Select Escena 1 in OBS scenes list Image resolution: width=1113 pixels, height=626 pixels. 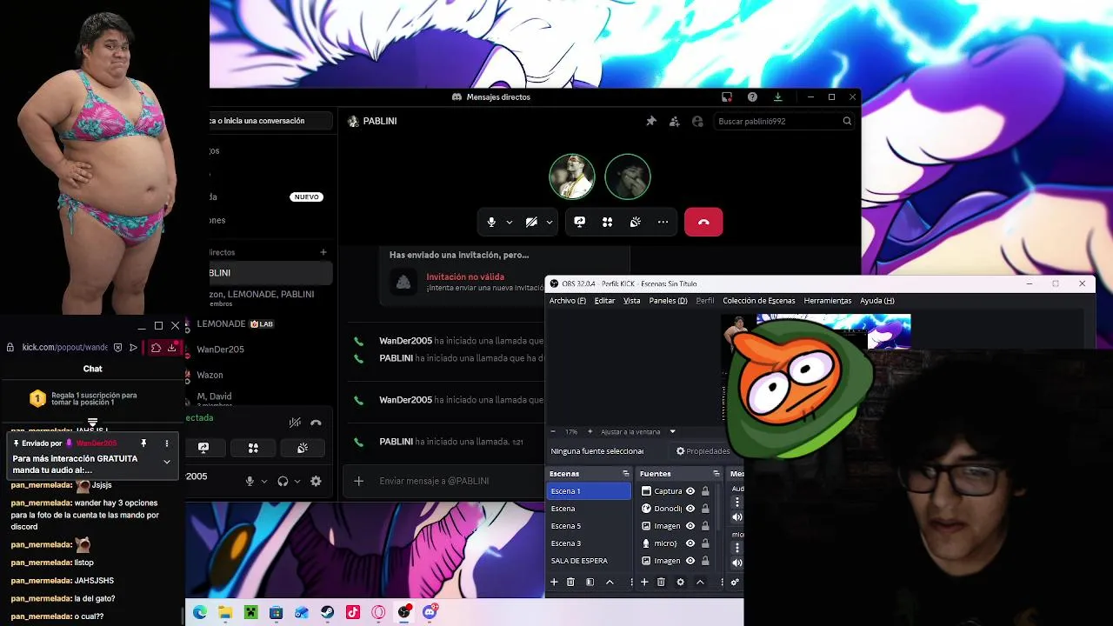[x=590, y=491]
